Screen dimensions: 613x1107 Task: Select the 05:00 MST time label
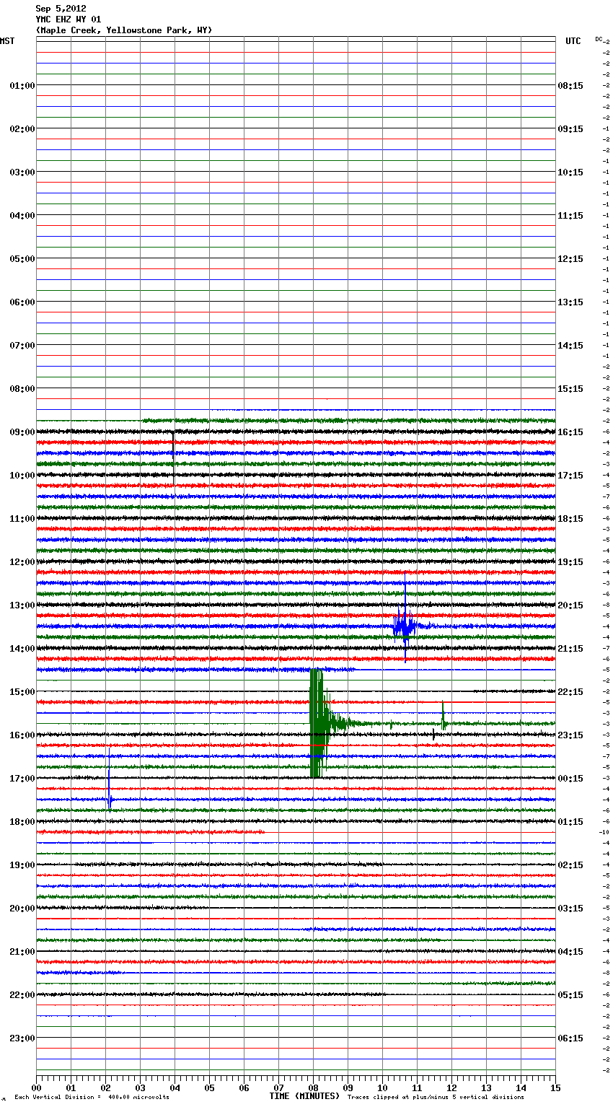point(22,259)
